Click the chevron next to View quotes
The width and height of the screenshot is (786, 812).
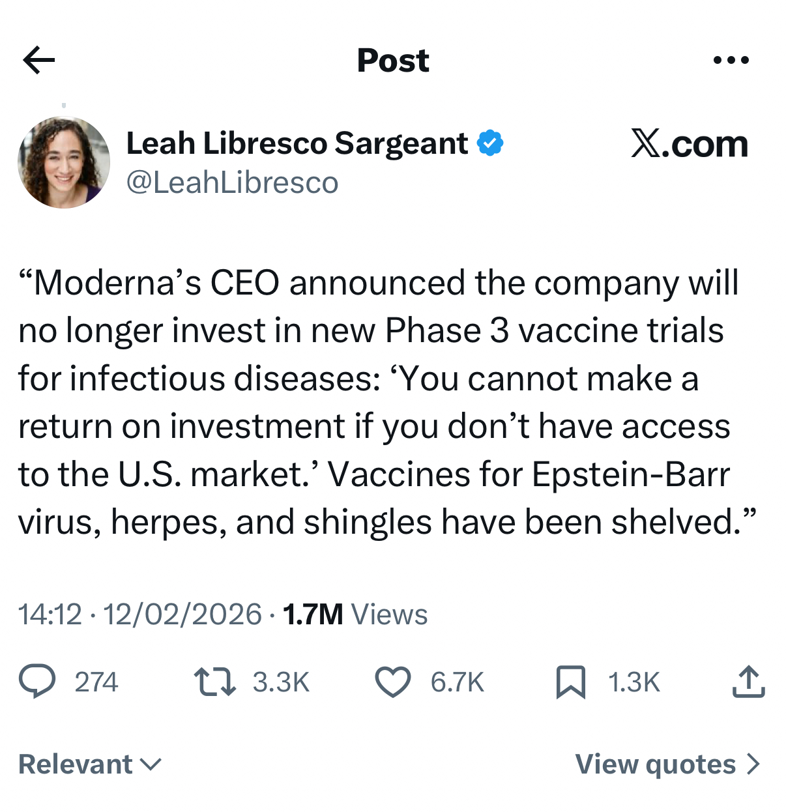point(753,764)
